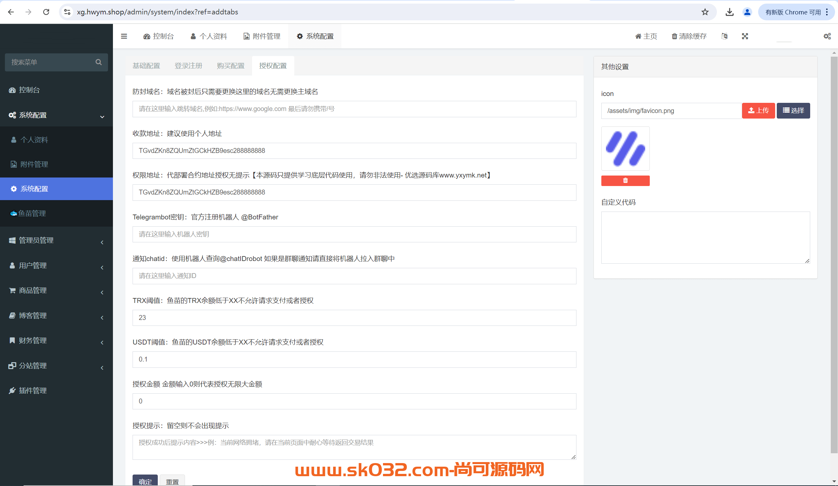Open the top-right settings gears icon
Image resolution: width=838 pixels, height=486 pixels.
(x=827, y=36)
